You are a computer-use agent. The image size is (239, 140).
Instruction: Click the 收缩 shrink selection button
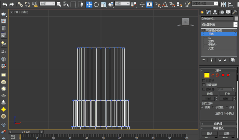[210, 94]
